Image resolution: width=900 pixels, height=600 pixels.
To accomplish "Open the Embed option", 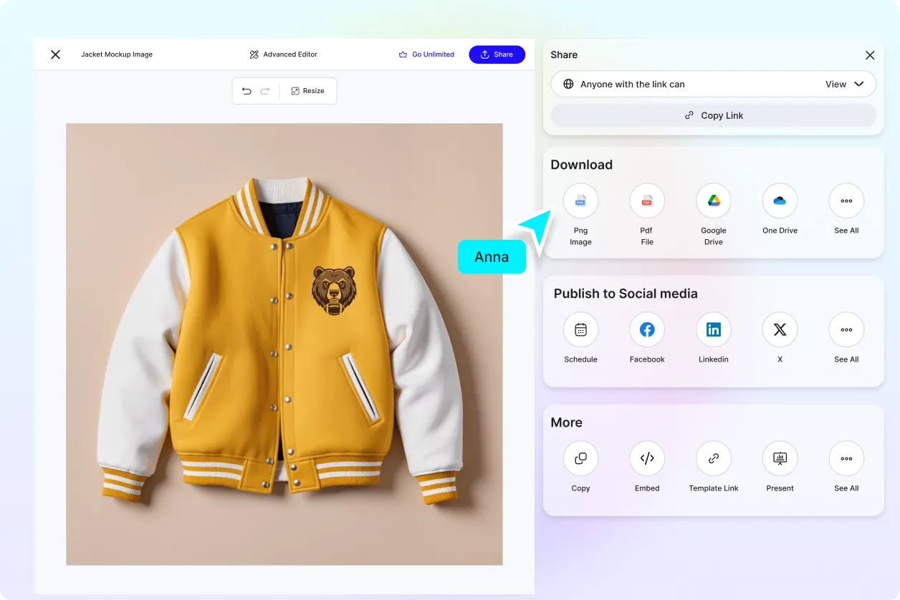I will pyautogui.click(x=646, y=458).
